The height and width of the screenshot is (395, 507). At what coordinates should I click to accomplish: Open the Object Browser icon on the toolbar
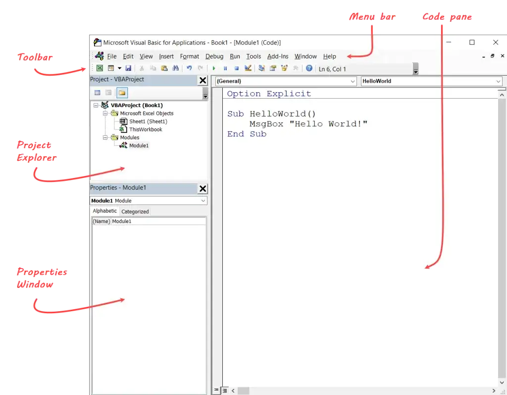coord(285,68)
